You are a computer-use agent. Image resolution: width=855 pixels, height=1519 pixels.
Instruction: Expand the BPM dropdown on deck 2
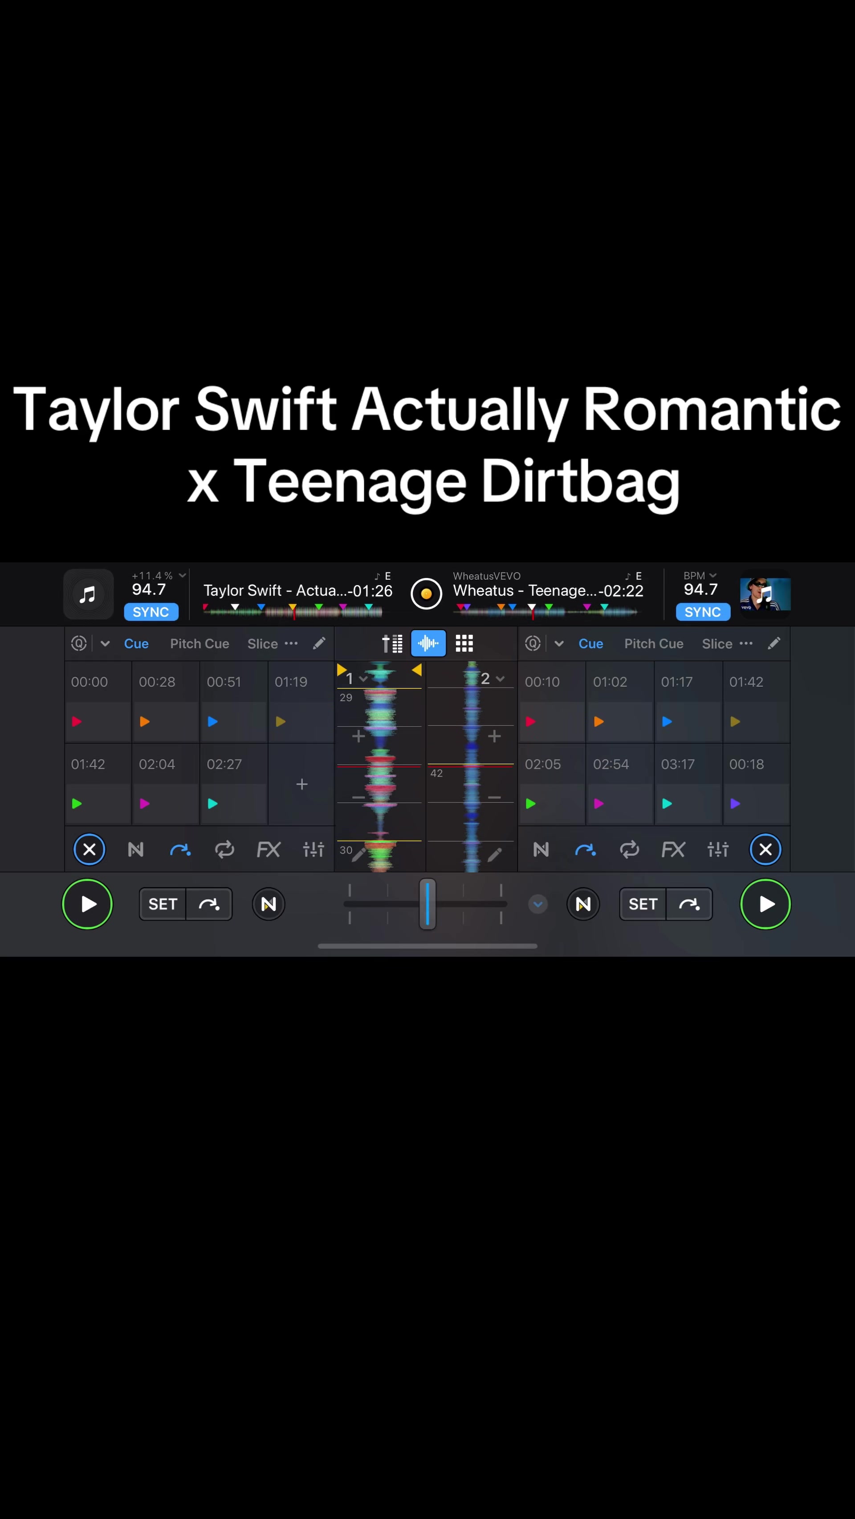(700, 576)
